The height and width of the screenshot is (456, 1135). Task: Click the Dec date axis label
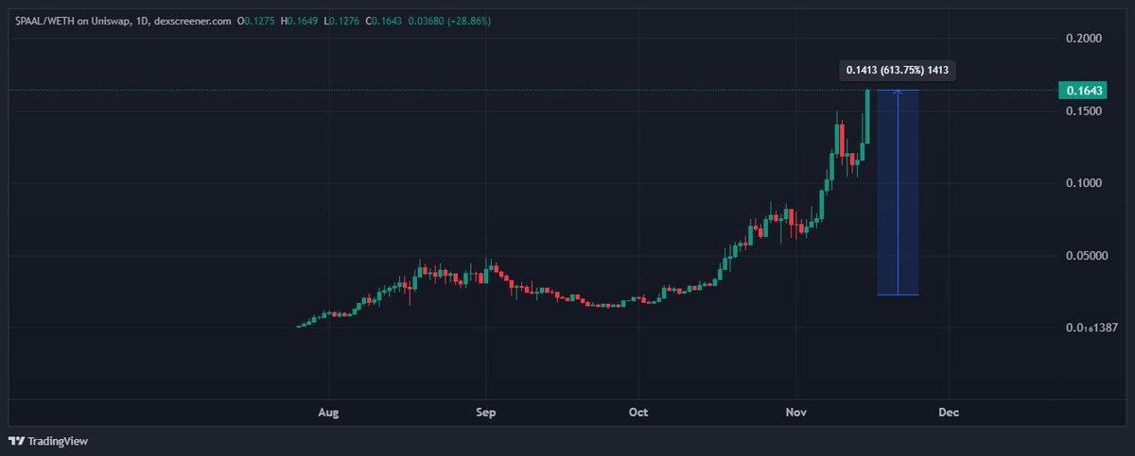tap(949, 413)
